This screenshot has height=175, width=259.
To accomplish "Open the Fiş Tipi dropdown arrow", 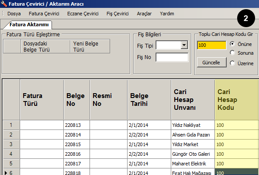I will pyautogui.click(x=184, y=45).
